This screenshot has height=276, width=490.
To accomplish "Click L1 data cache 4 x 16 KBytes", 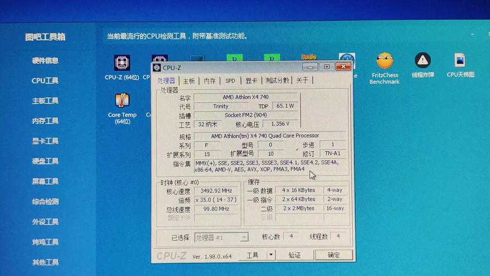I will tap(299, 190).
